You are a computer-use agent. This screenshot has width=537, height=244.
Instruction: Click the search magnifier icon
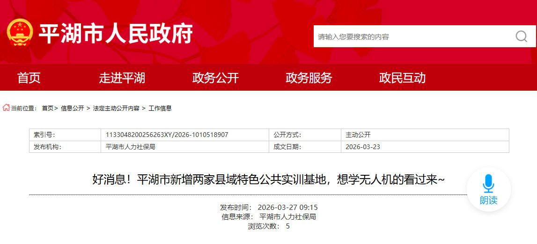pyautogui.click(x=521, y=36)
